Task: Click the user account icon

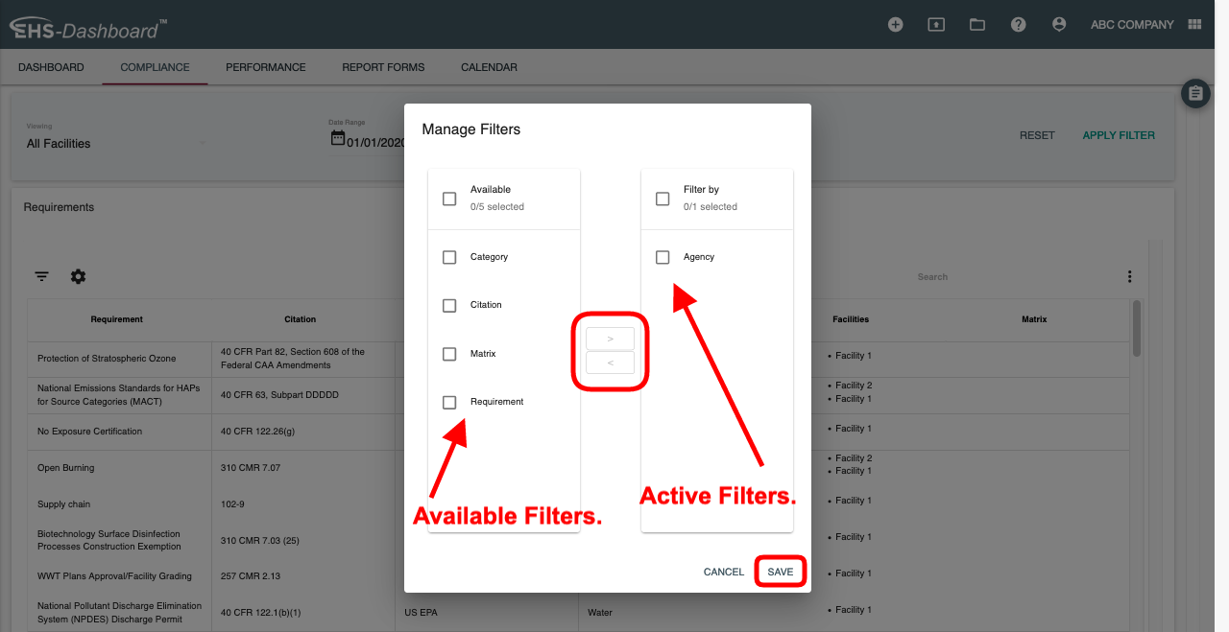Action: pyautogui.click(x=1059, y=25)
